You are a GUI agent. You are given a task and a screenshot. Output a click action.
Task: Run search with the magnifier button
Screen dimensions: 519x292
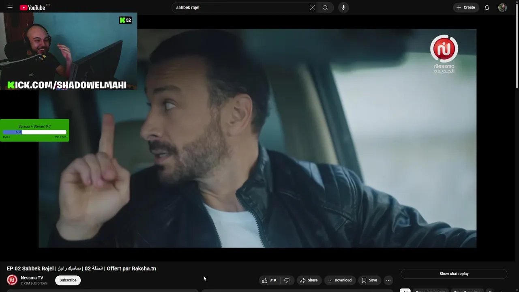pyautogui.click(x=325, y=7)
